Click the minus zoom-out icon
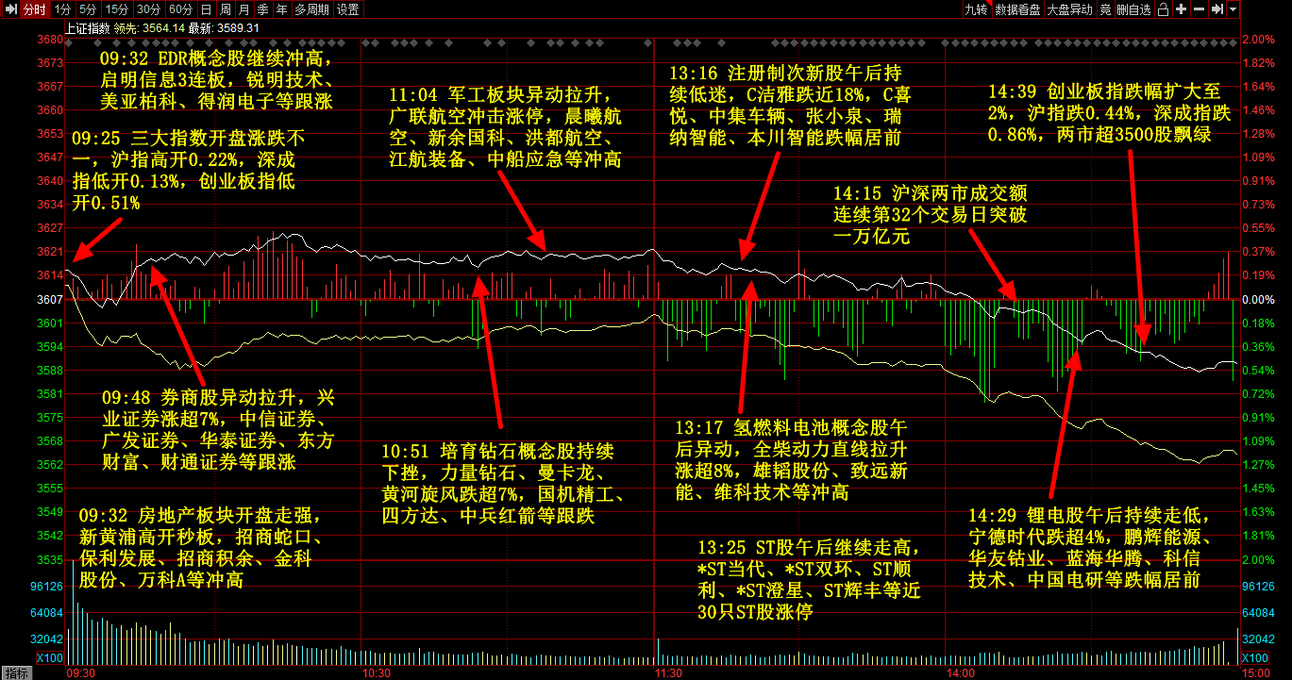Image resolution: width=1292 pixels, height=680 pixels. [1199, 9]
